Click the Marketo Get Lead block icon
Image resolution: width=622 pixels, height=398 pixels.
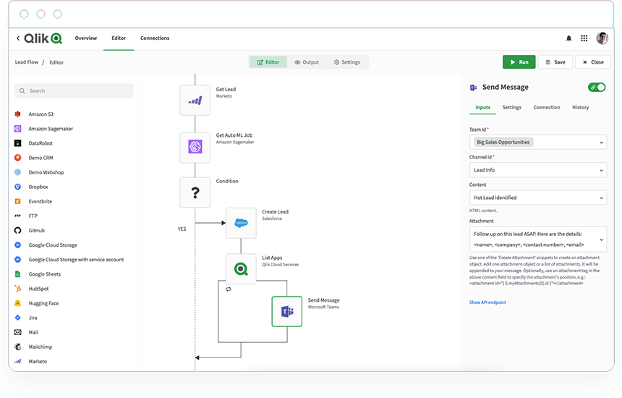tap(195, 101)
